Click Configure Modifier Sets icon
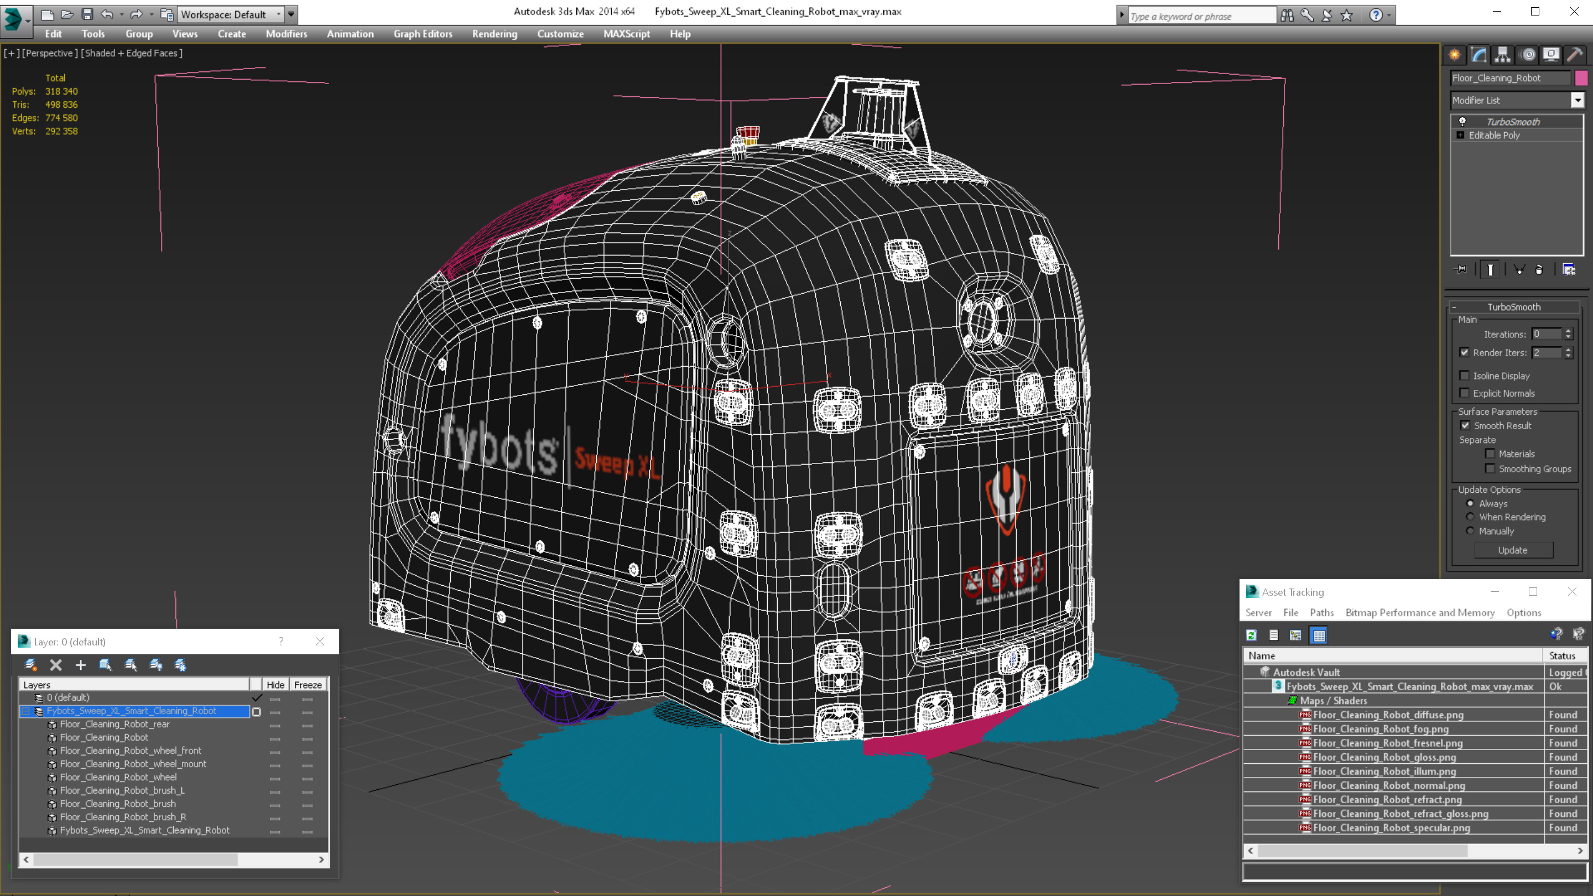This screenshot has width=1593, height=896. 1569,269
